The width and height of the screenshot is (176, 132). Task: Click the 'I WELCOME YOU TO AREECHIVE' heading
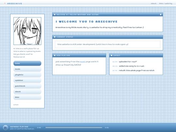(87, 22)
